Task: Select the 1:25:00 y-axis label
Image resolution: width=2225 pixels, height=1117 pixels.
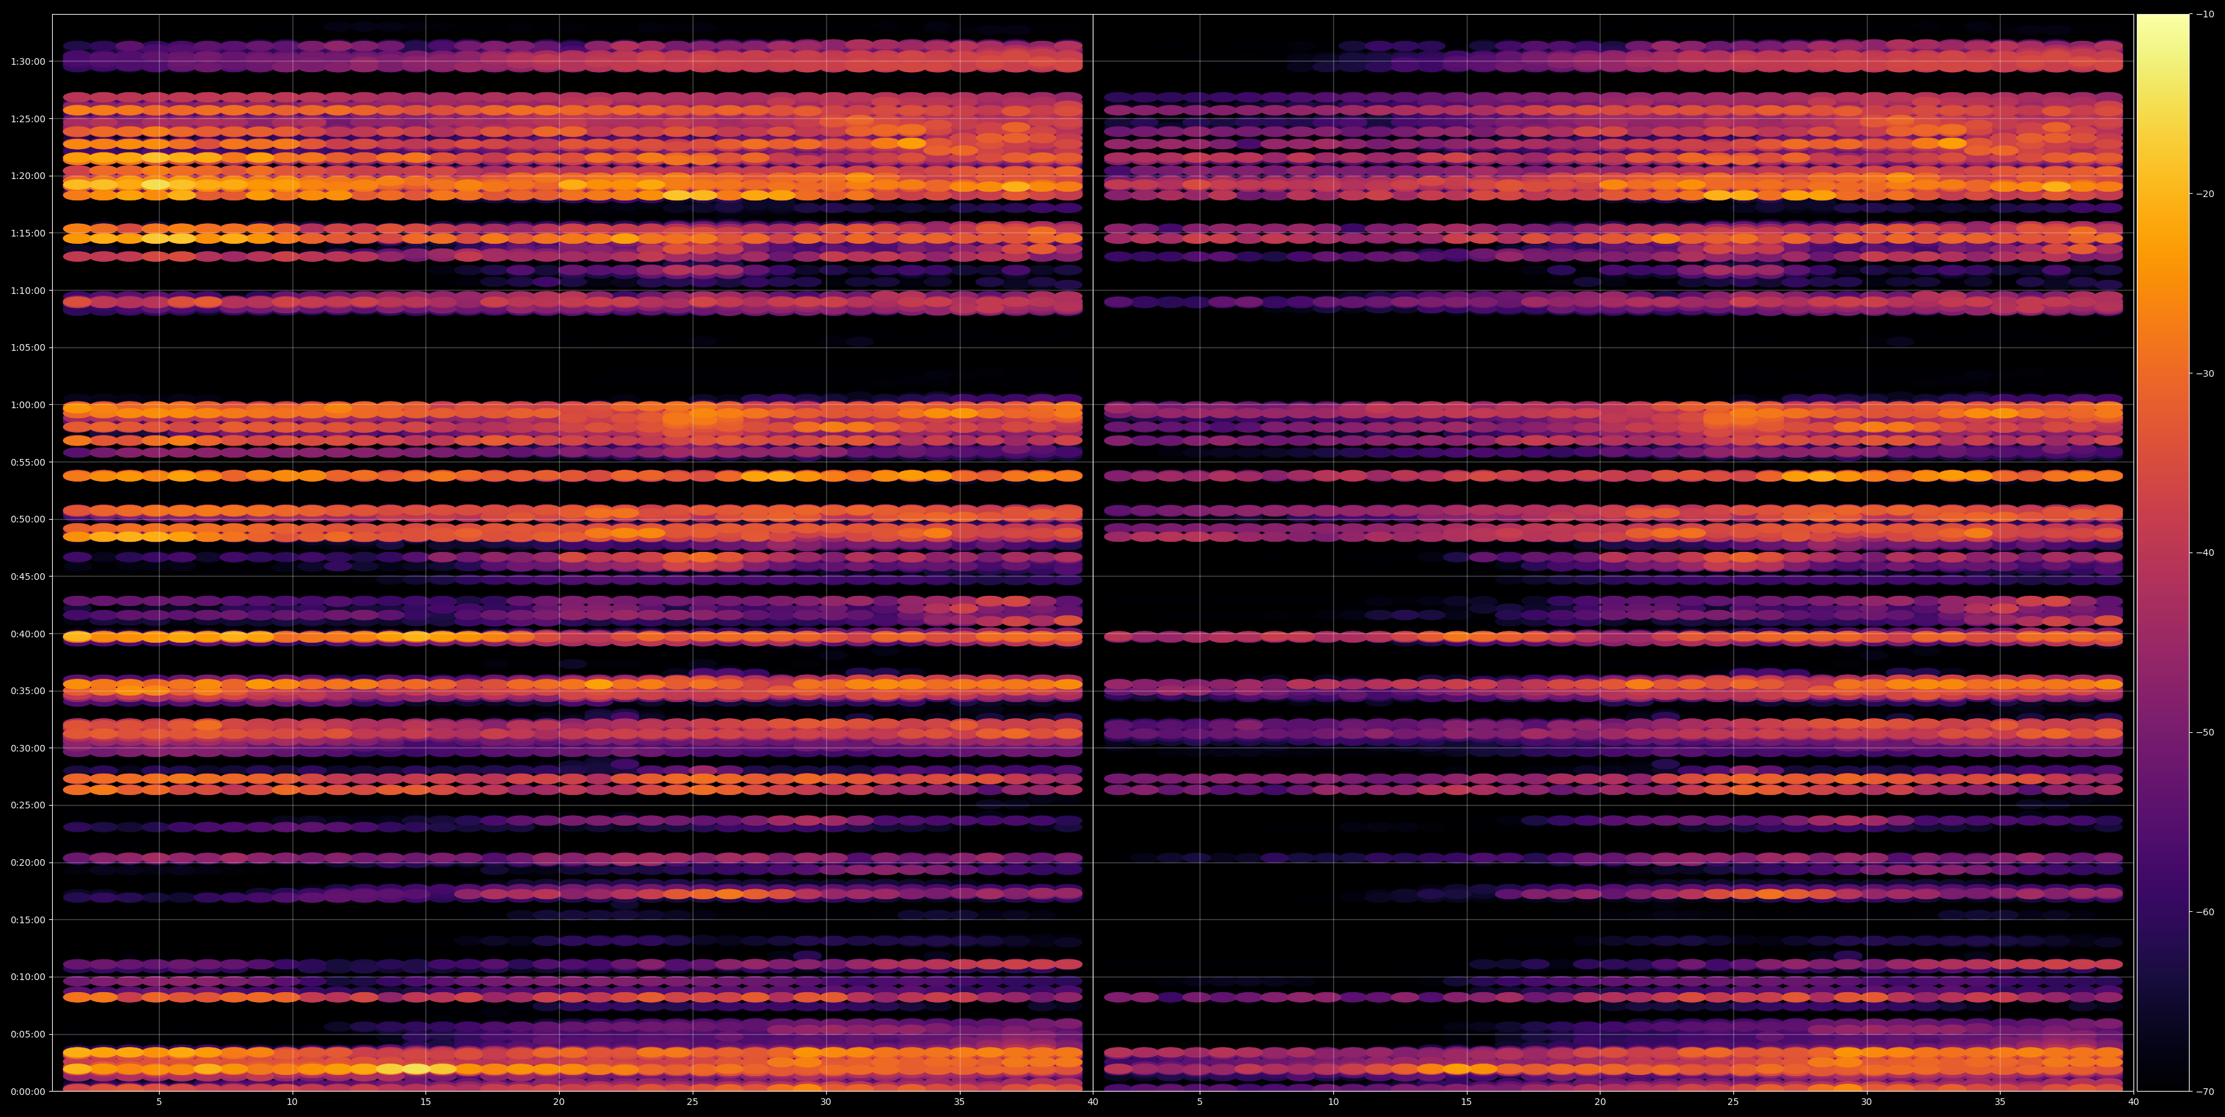Action: [x=29, y=118]
